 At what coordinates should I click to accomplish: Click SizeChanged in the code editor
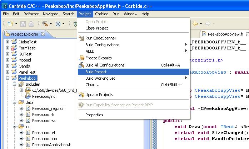[x=228, y=133]
